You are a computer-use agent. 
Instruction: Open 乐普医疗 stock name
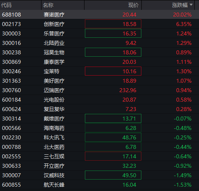54,33
